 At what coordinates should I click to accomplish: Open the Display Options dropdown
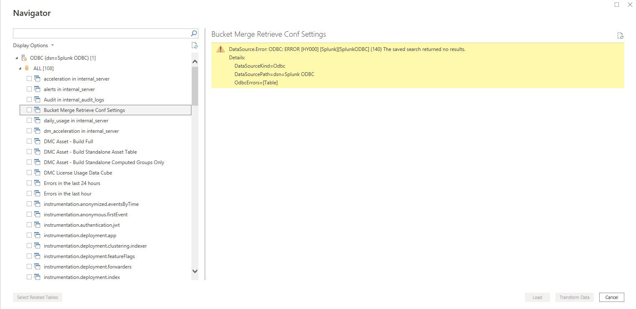click(x=33, y=46)
